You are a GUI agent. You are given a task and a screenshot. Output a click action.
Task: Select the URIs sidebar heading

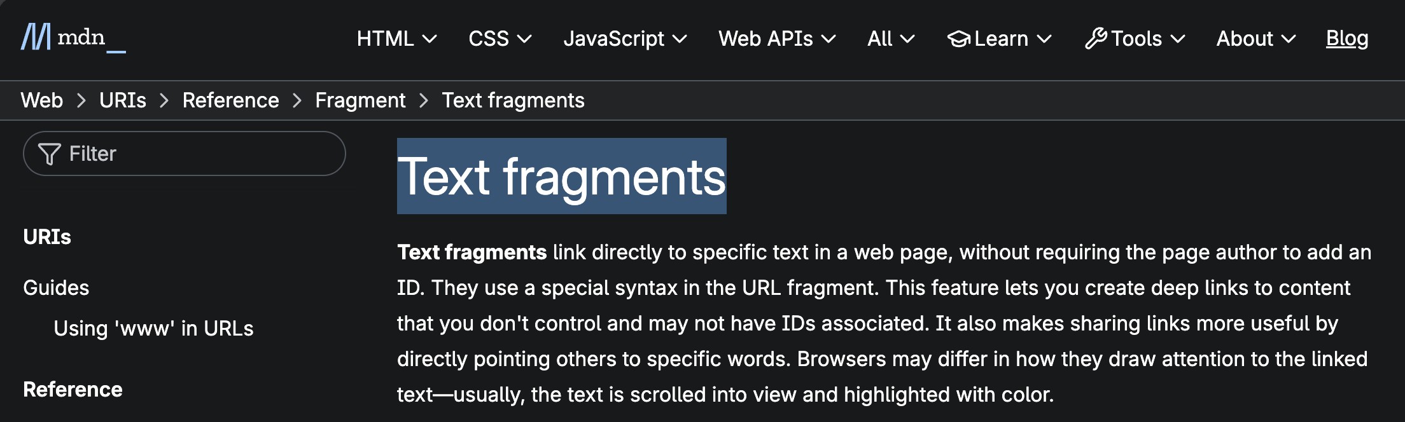47,237
